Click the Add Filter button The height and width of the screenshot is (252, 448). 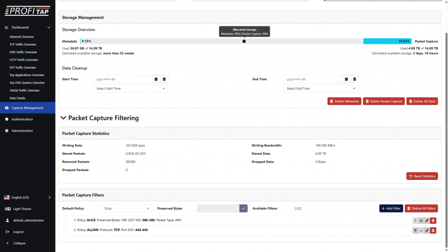tap(391, 209)
